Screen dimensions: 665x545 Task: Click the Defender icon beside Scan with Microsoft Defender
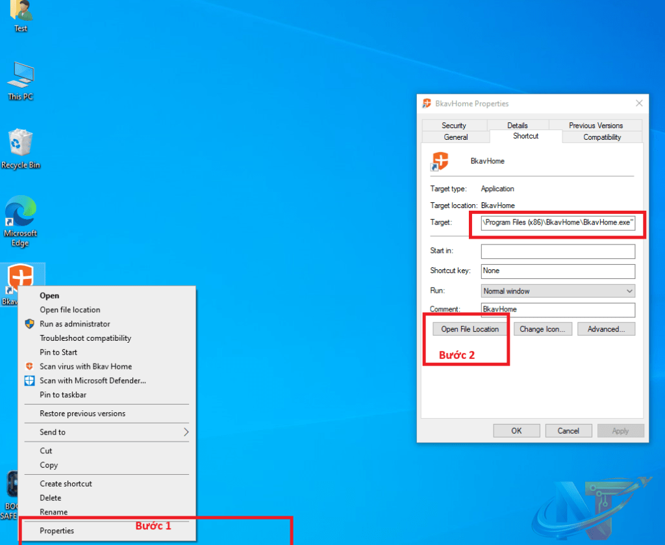tap(29, 380)
